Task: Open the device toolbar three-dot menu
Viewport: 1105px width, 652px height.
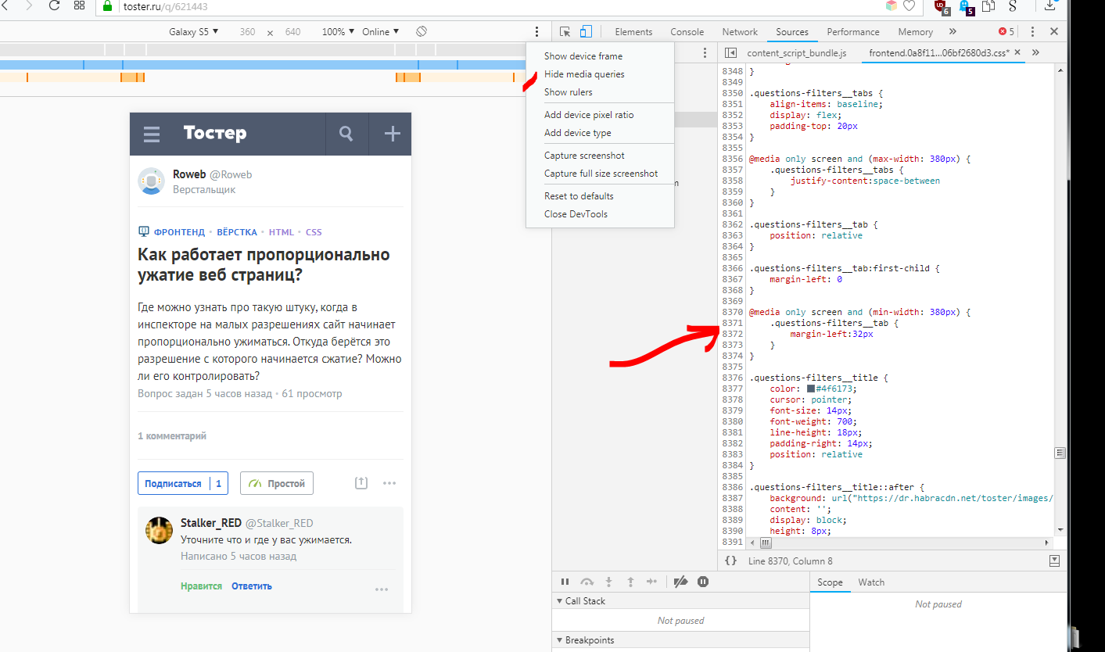Action: click(x=536, y=32)
